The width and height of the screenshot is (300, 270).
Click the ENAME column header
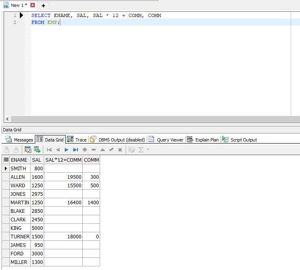(20, 160)
